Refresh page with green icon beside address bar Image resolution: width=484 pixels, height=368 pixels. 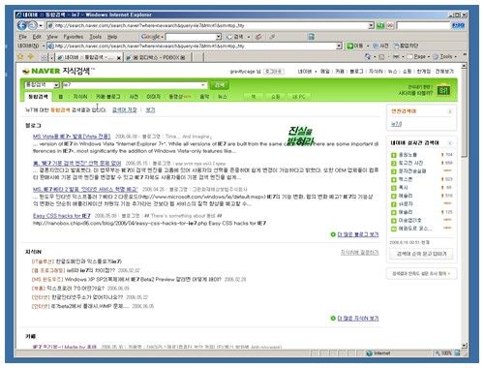(380, 25)
